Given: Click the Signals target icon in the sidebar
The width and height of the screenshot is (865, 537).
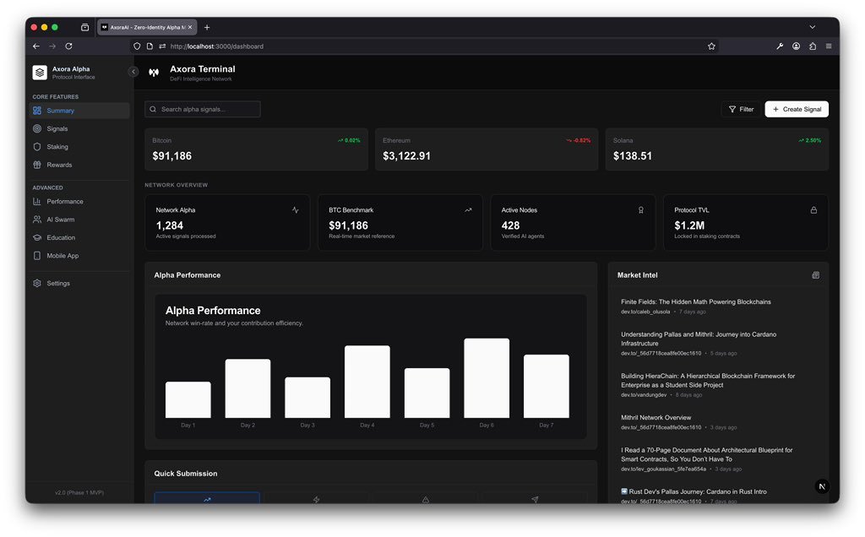Looking at the screenshot, I should (37, 128).
